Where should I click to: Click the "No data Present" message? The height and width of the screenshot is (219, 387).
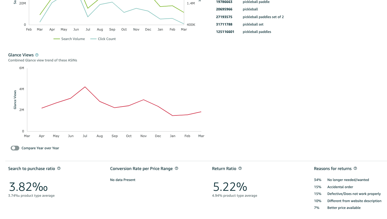pyautogui.click(x=123, y=180)
